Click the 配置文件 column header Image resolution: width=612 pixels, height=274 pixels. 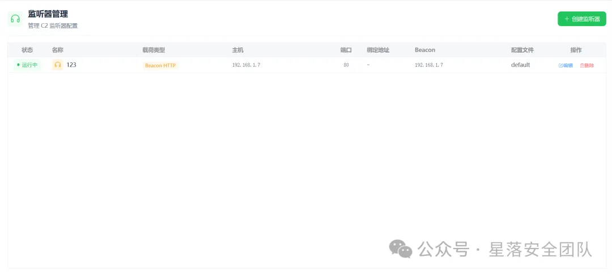point(522,50)
